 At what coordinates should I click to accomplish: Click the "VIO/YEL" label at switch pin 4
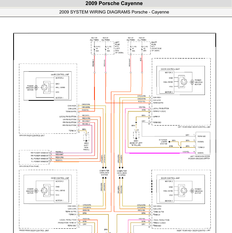[x=186, y=152]
